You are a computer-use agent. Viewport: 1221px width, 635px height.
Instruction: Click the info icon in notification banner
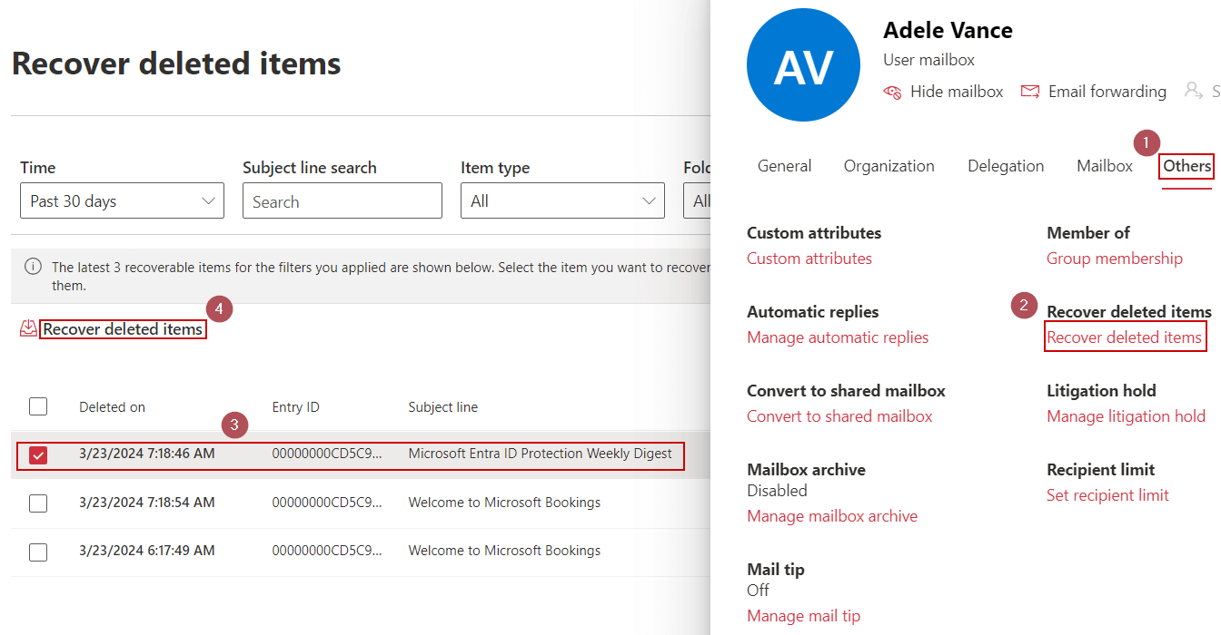[x=33, y=267]
